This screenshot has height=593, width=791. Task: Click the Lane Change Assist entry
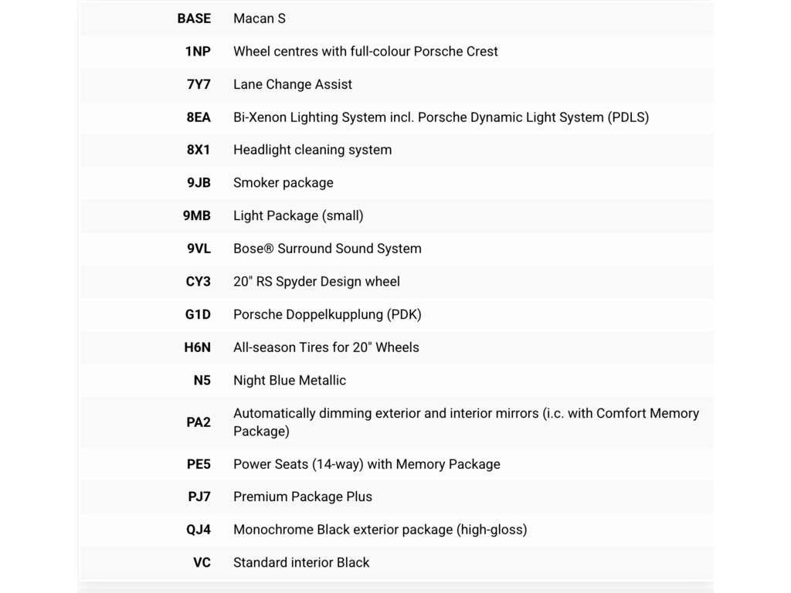click(293, 84)
